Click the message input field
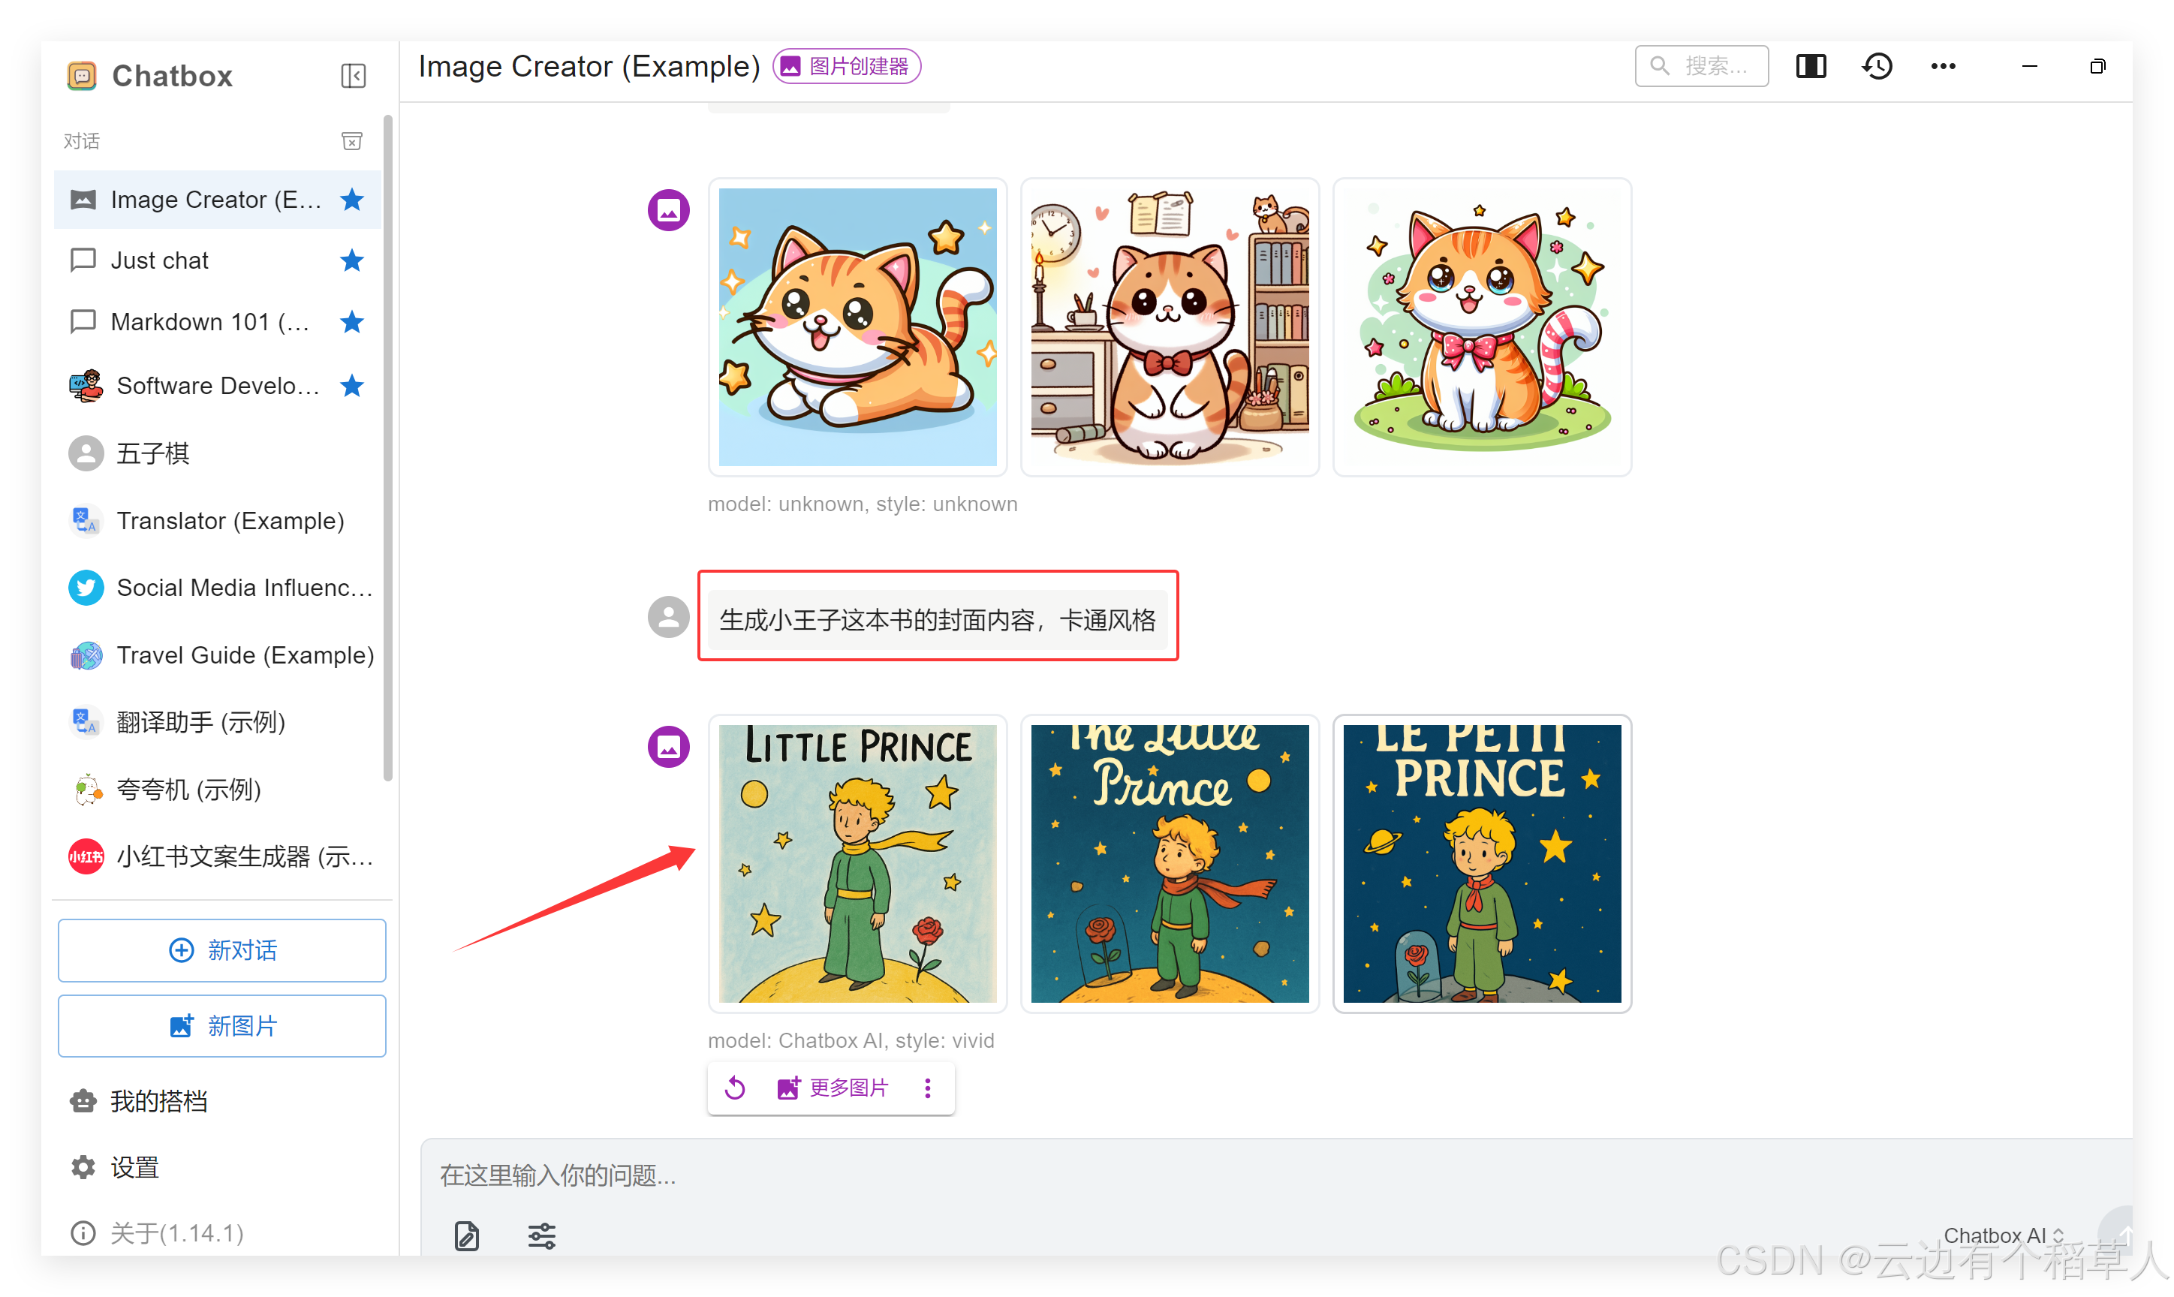 coord(1276,1175)
